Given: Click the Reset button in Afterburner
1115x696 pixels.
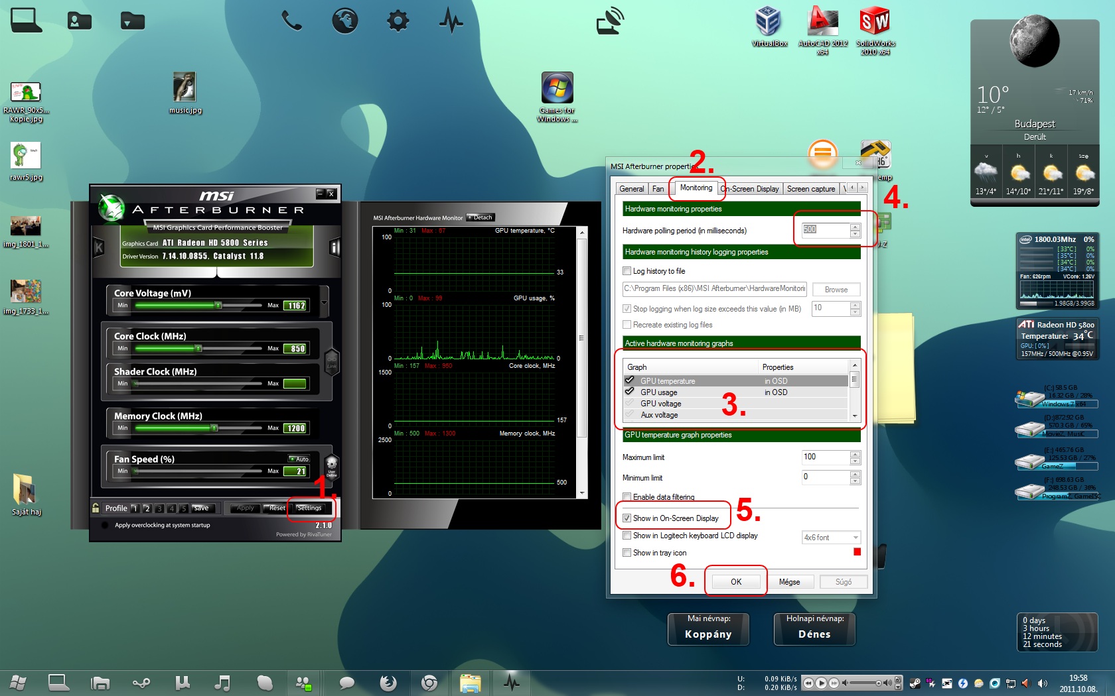Looking at the screenshot, I should 277,508.
